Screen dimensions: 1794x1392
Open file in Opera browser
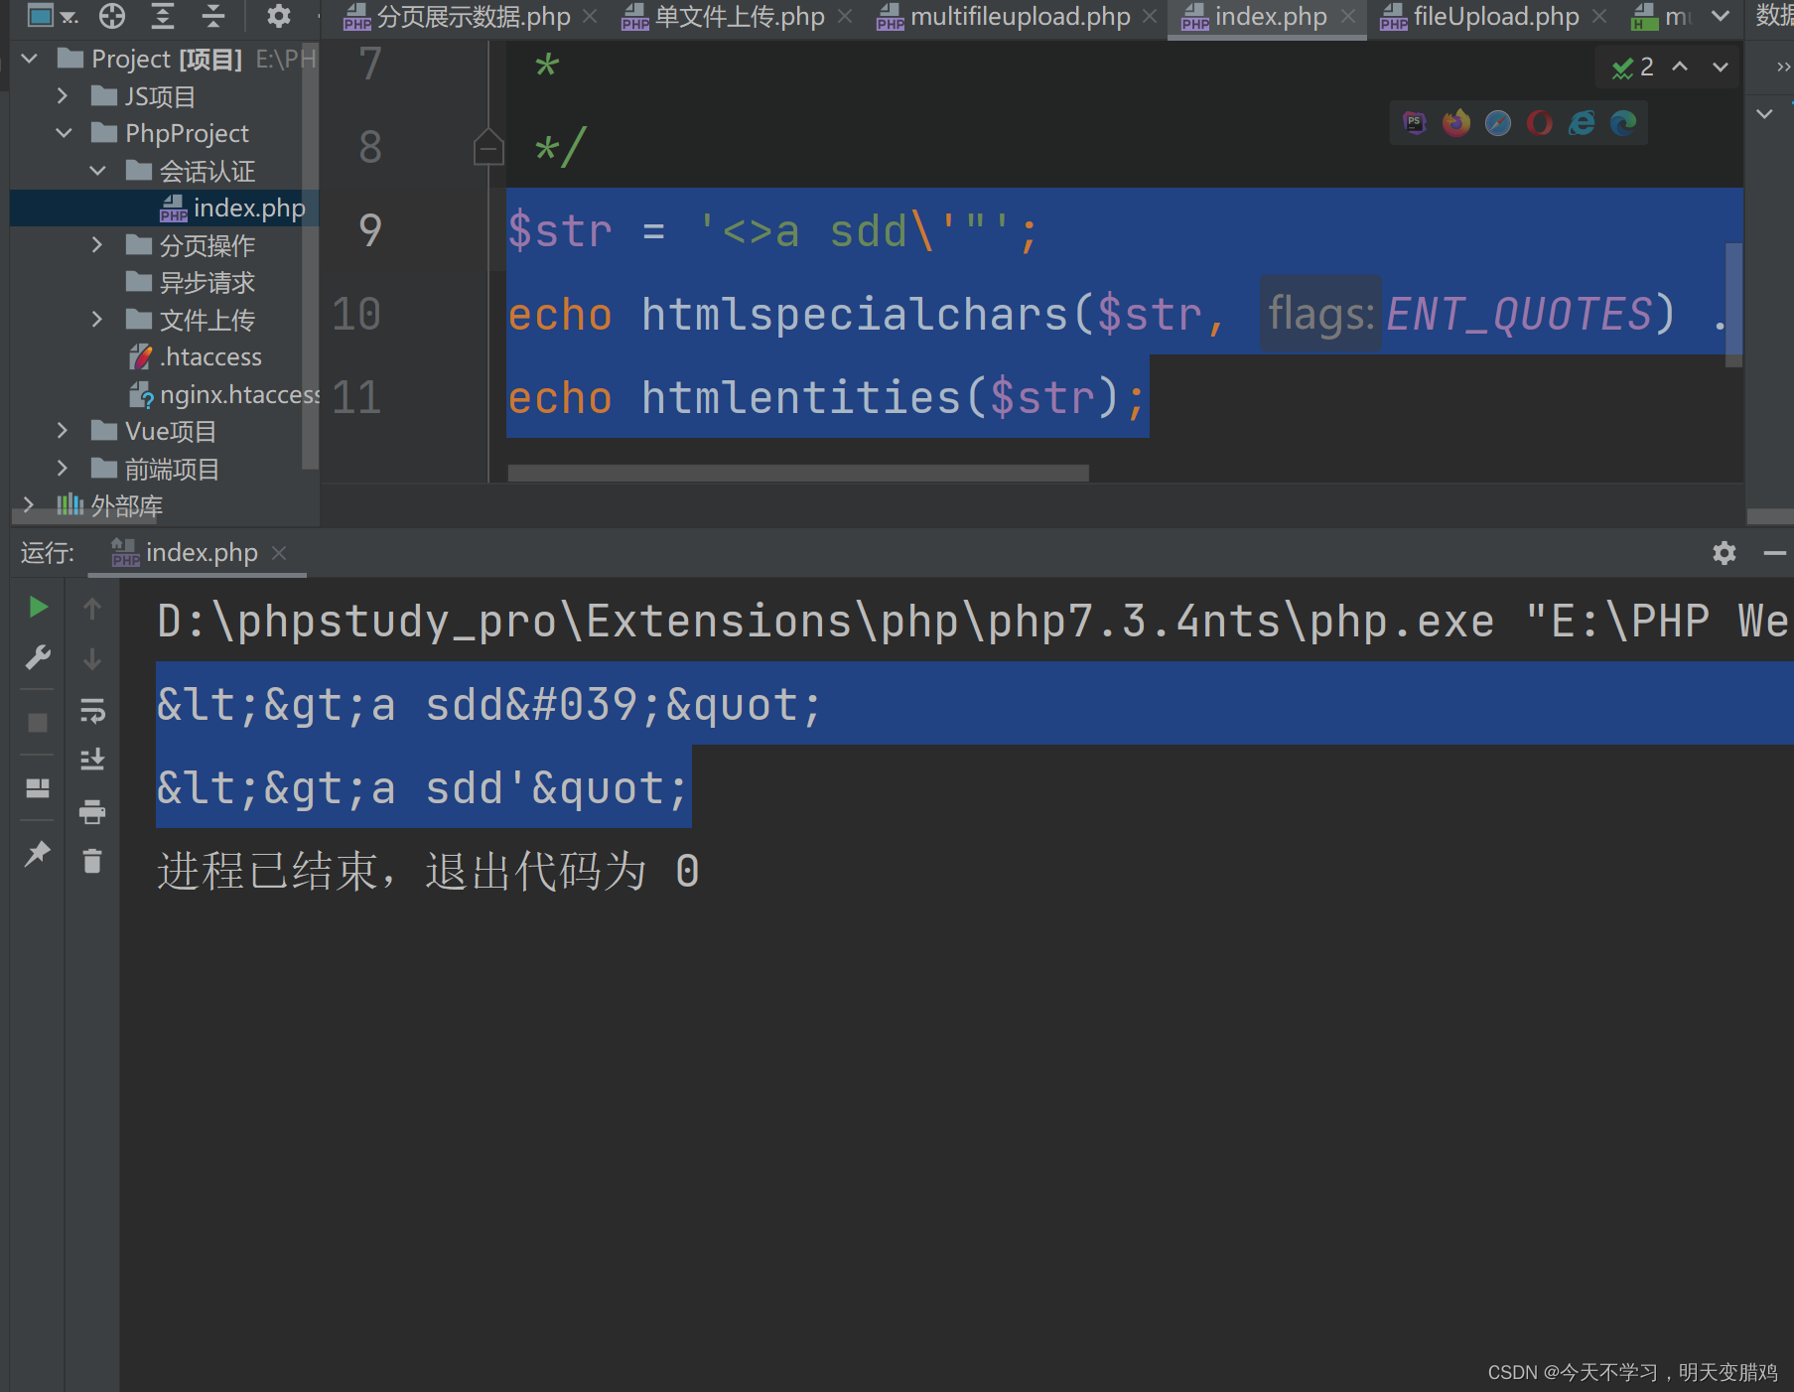tap(1540, 122)
